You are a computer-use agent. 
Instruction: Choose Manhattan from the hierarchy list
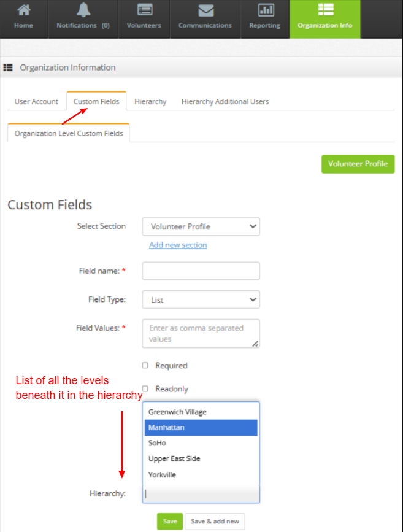[201, 428]
